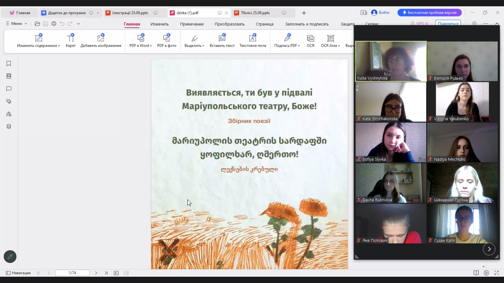Click Добавить изображение icon
This screenshot has width=504, height=283.
point(101,39)
